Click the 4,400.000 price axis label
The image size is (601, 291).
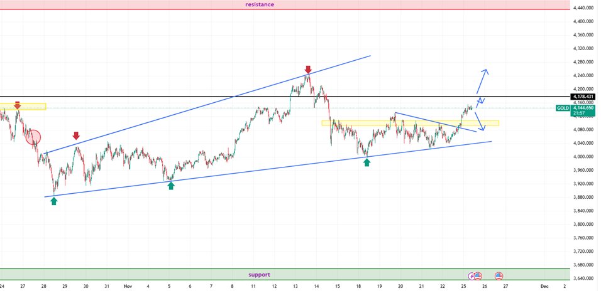tap(585, 21)
